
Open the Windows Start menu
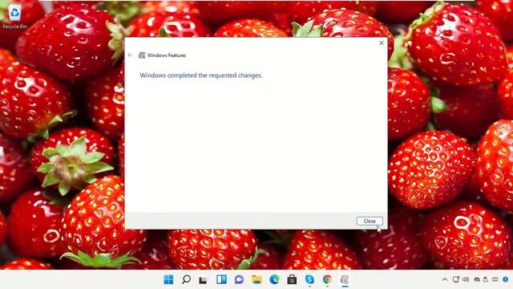(x=168, y=279)
